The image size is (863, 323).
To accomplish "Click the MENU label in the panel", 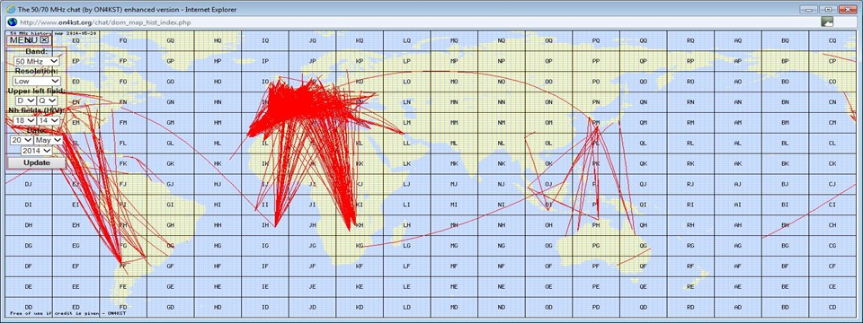I will point(23,39).
